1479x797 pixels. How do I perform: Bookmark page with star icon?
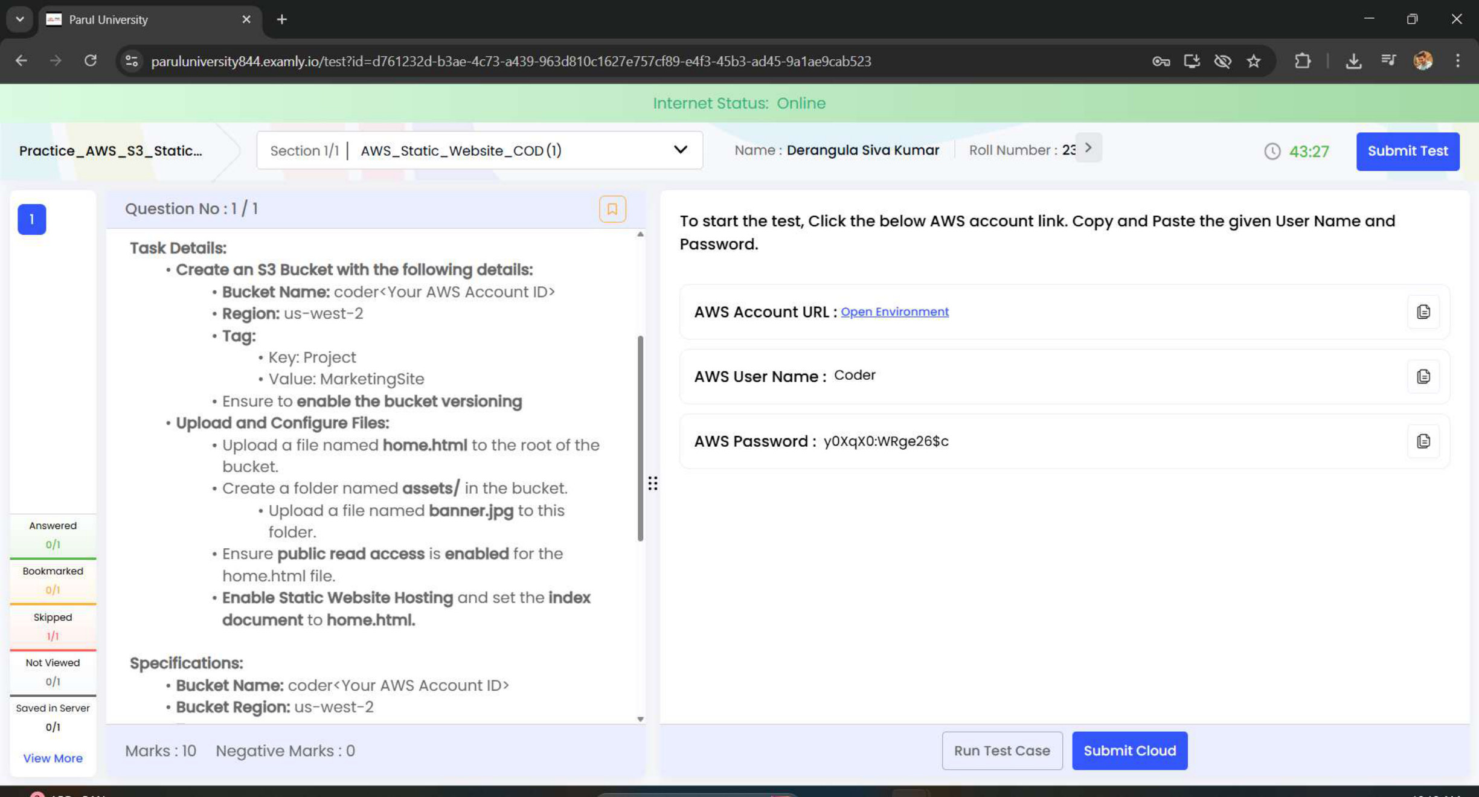coord(1254,61)
